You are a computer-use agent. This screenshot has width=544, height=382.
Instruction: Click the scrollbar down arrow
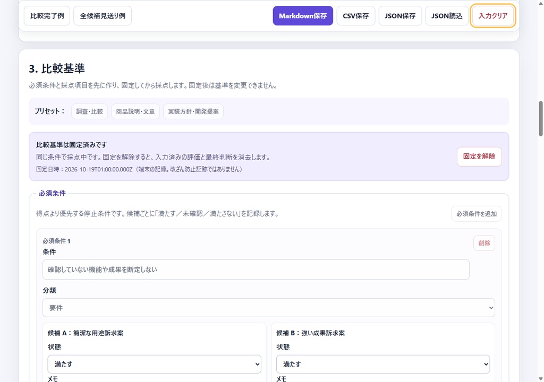point(540,378)
